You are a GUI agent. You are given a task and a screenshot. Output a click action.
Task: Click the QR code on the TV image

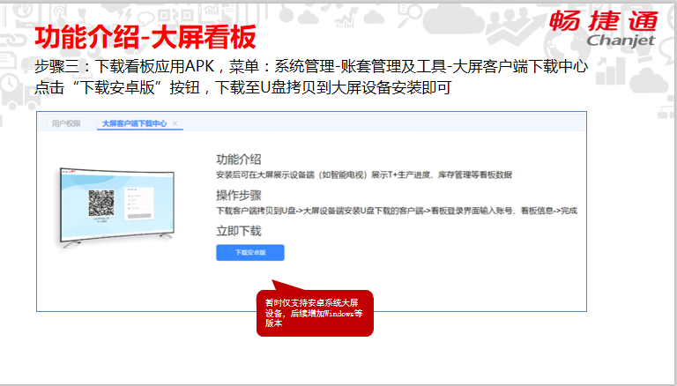[101, 203]
